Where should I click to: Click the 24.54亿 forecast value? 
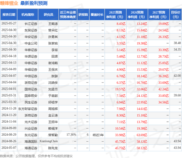[164, 30]
